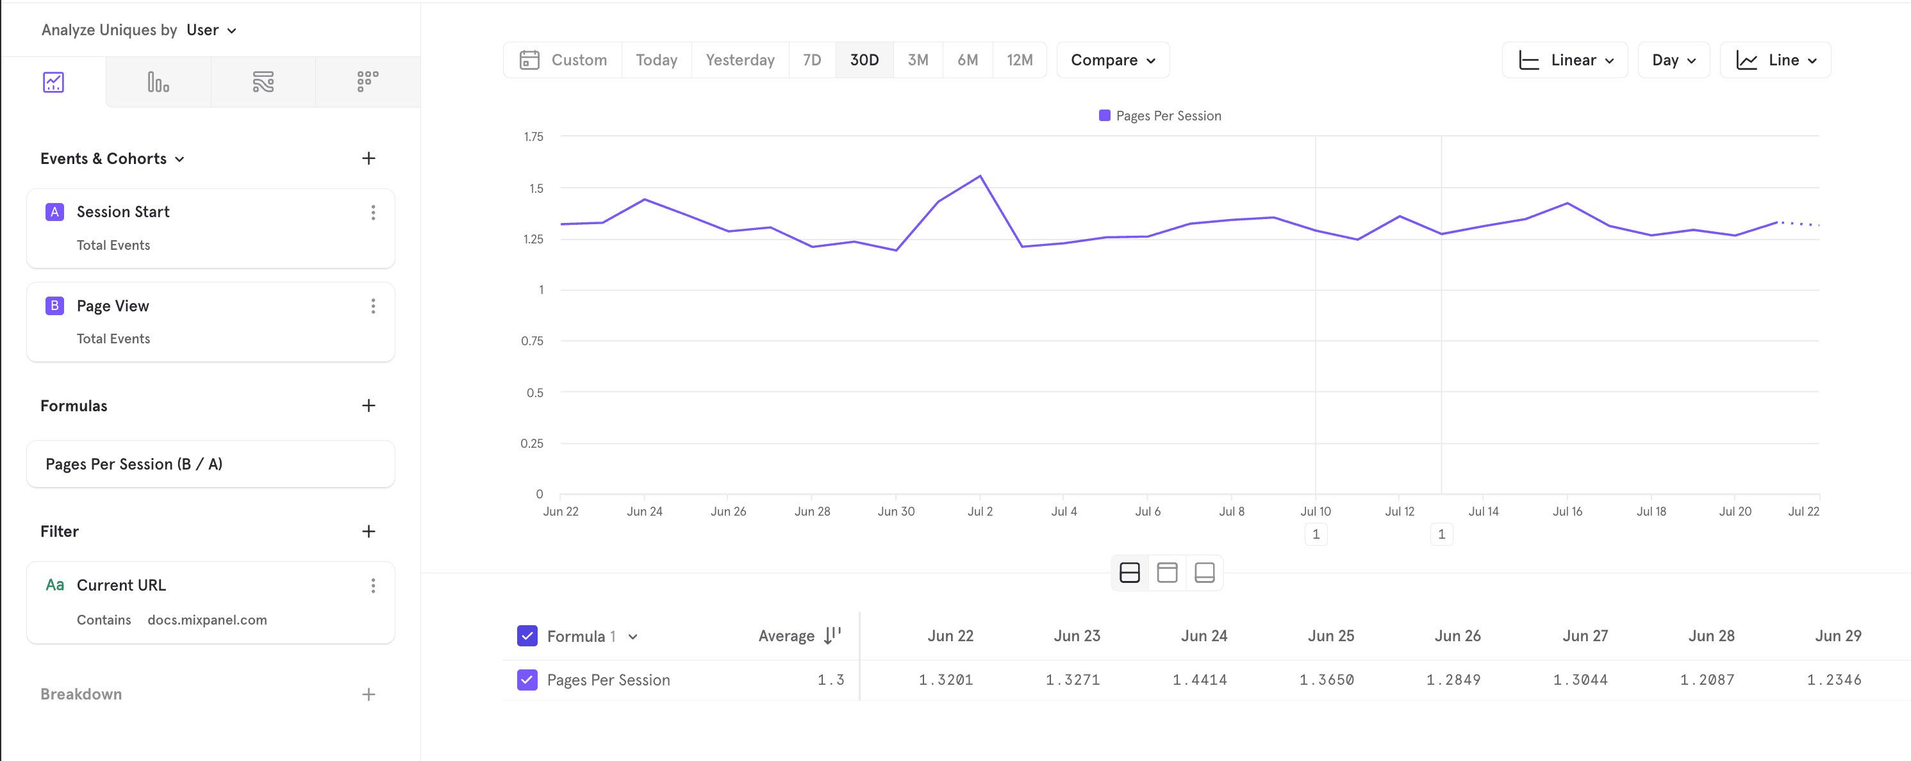1911x761 pixels.
Task: Open the Compare dropdown
Action: (x=1112, y=60)
